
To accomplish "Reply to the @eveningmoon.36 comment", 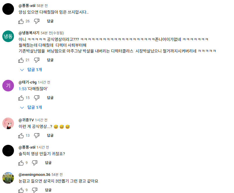I will click(x=48, y=190).
